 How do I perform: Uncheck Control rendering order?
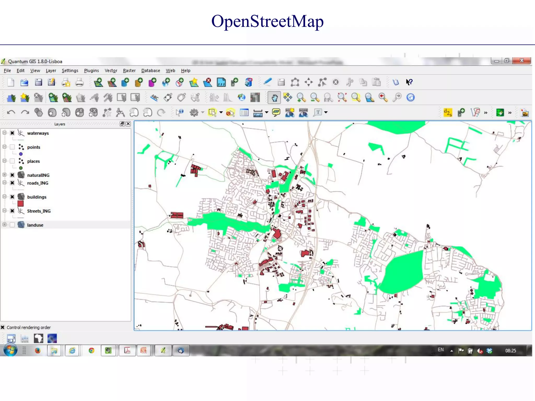3,327
